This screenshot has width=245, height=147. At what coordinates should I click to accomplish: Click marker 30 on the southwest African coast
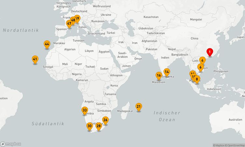[x=90, y=126]
